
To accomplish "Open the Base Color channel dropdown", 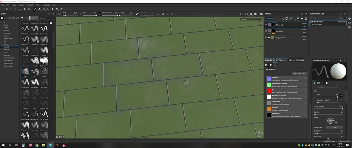I will (x=270, y=18).
